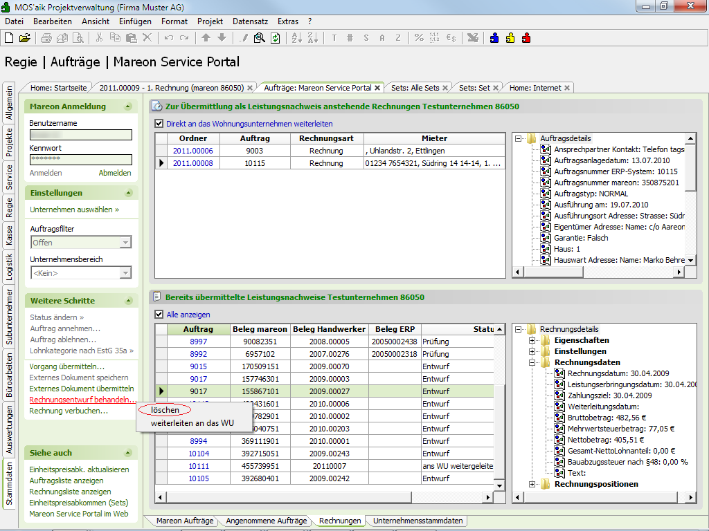The width and height of the screenshot is (709, 531).
Task: Close the 'Home: Internet' tab
Action: point(567,88)
